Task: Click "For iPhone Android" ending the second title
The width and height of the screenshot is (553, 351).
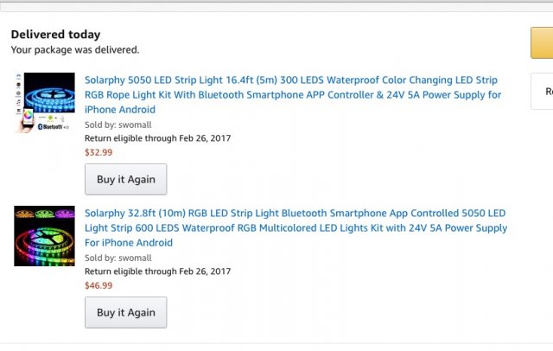Action: pos(129,243)
